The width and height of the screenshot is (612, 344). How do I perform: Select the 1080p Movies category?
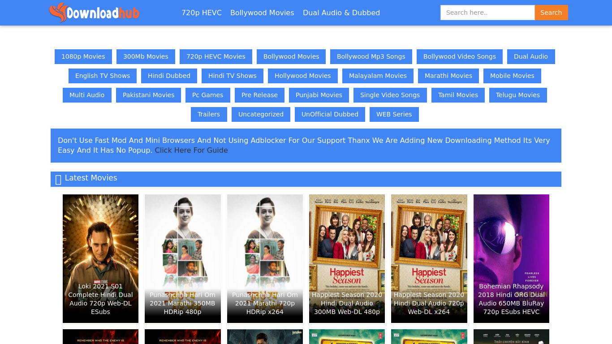point(83,56)
